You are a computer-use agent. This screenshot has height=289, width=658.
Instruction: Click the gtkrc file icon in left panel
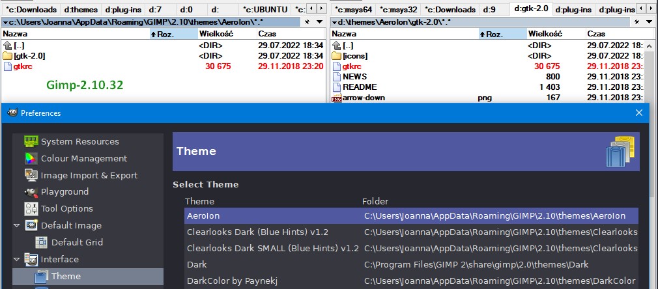point(8,66)
